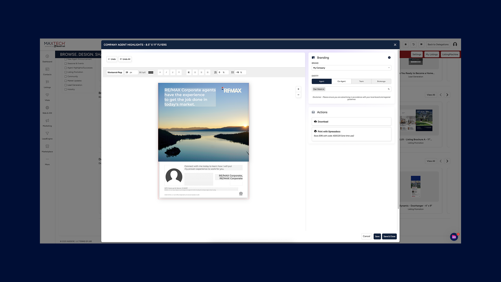The width and height of the screenshot is (501, 282).
Task: Open the My Company brand dropdown
Action: (351, 68)
